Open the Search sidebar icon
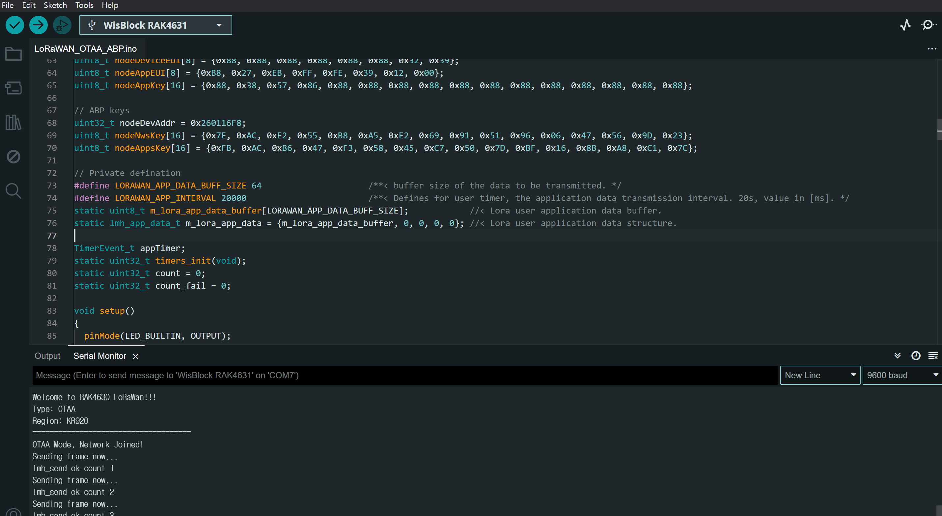This screenshot has width=942, height=516. [x=14, y=191]
